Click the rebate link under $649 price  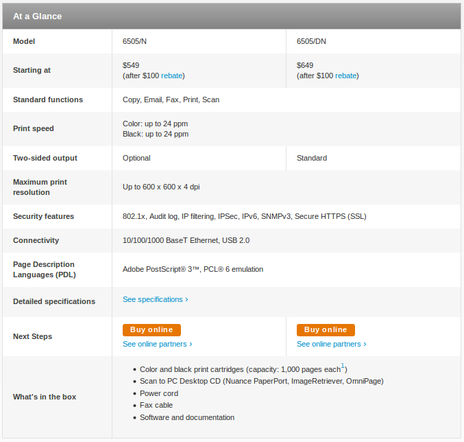coord(345,75)
